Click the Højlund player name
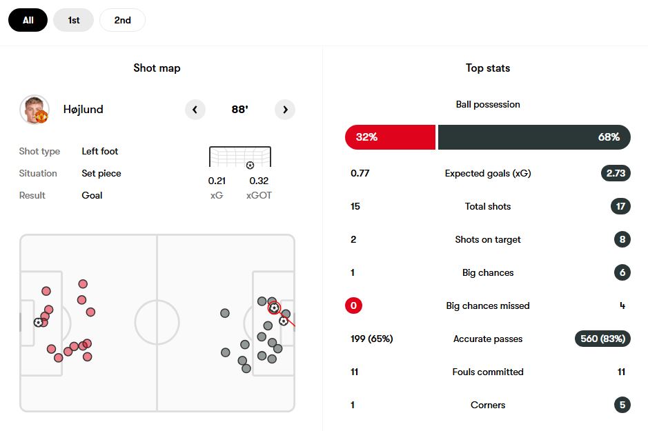Viewport: 648px width, 431px height. click(83, 110)
